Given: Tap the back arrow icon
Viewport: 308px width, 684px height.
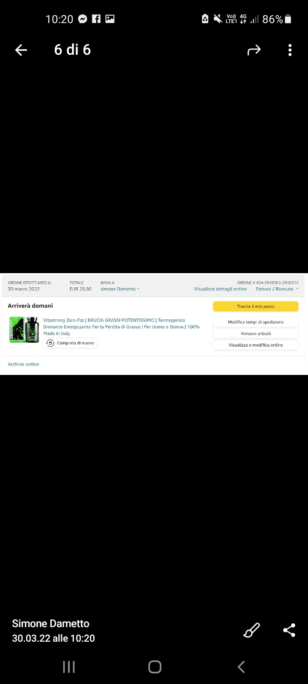Looking at the screenshot, I should [x=21, y=50].
